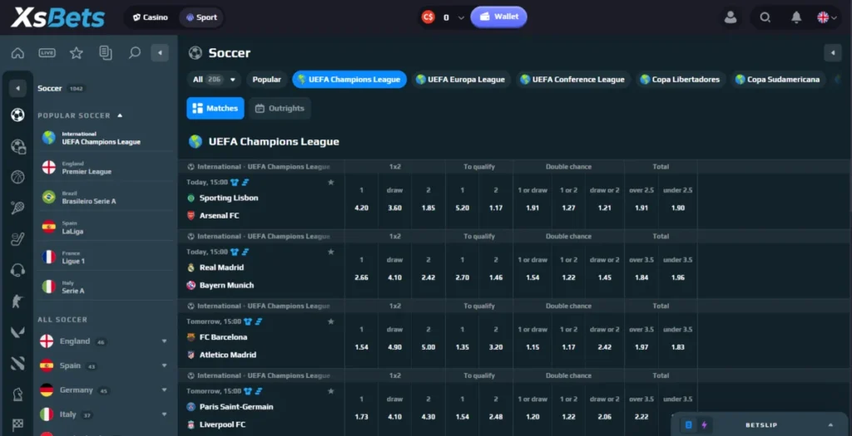Open the LIVE matches icon
Screen dimensions: 852x436
47,53
